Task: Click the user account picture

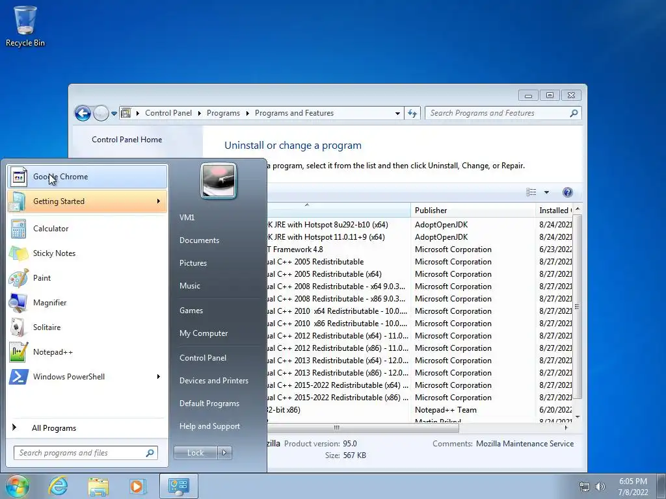Action: coord(219,181)
